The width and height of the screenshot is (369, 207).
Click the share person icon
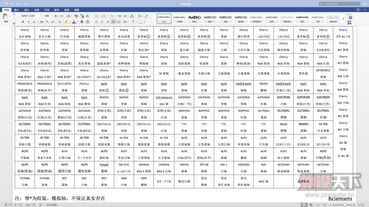click(365, 4)
